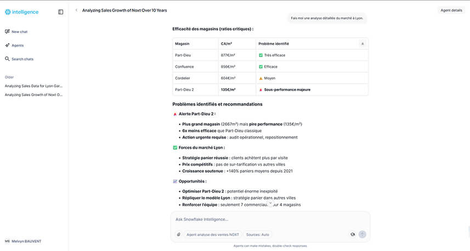The width and height of the screenshot is (470, 251).
Task: Start a New chat
Action: [x=19, y=32]
